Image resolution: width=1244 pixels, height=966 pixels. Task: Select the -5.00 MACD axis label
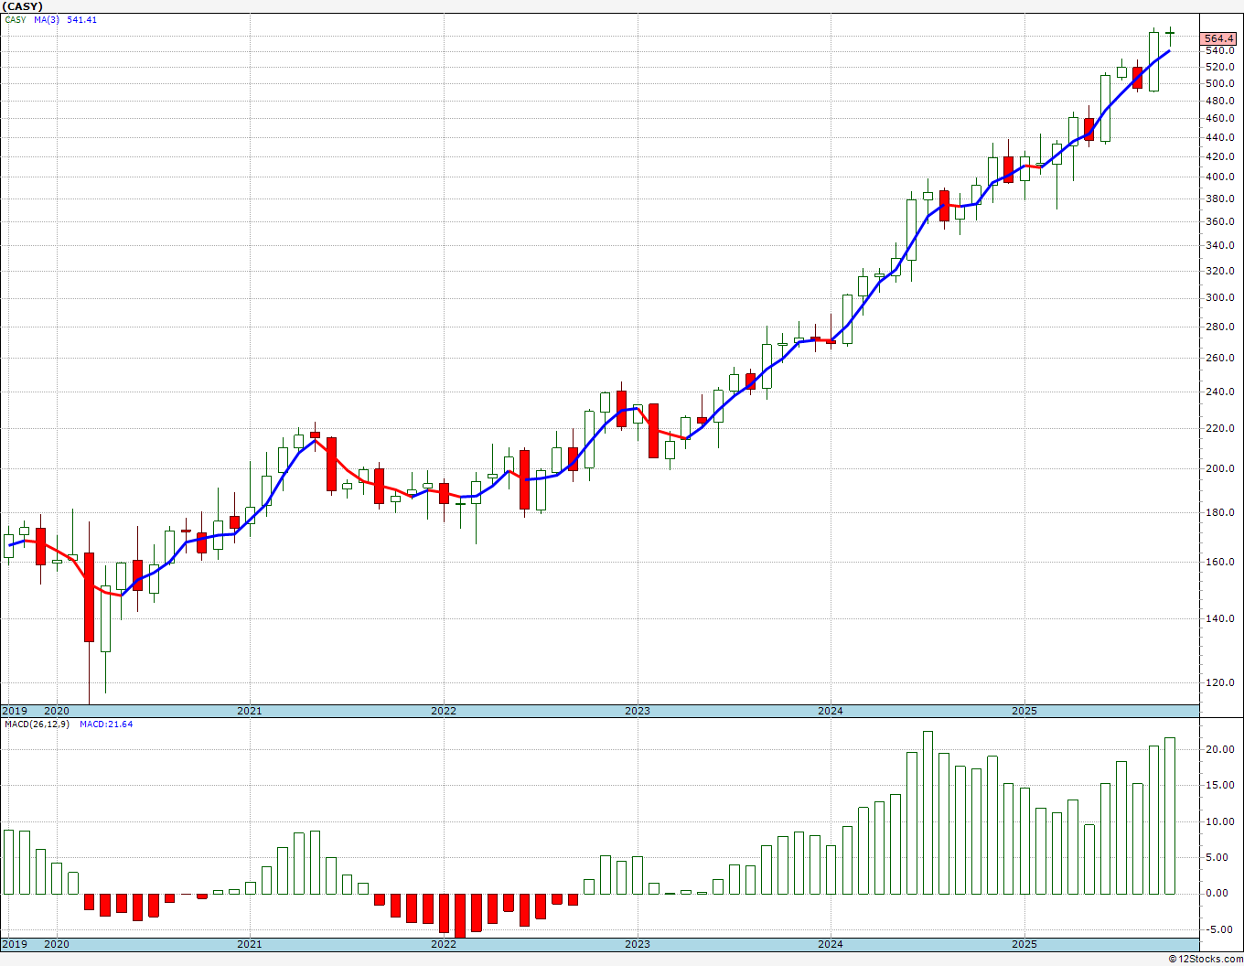point(1219,930)
